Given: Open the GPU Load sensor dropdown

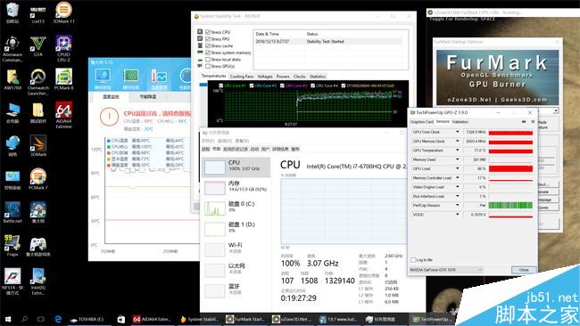Looking at the screenshot, I should pos(457,168).
